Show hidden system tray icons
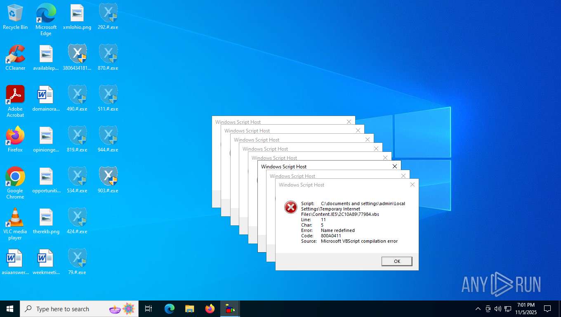 click(x=478, y=309)
